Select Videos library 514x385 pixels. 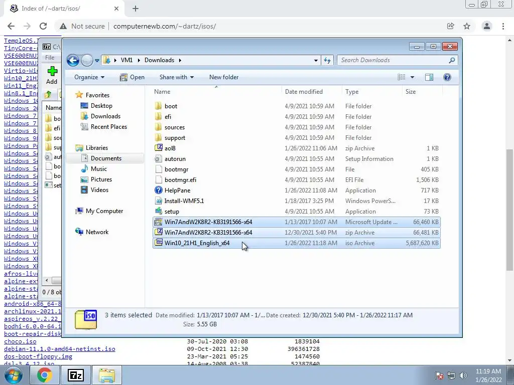[x=99, y=190]
